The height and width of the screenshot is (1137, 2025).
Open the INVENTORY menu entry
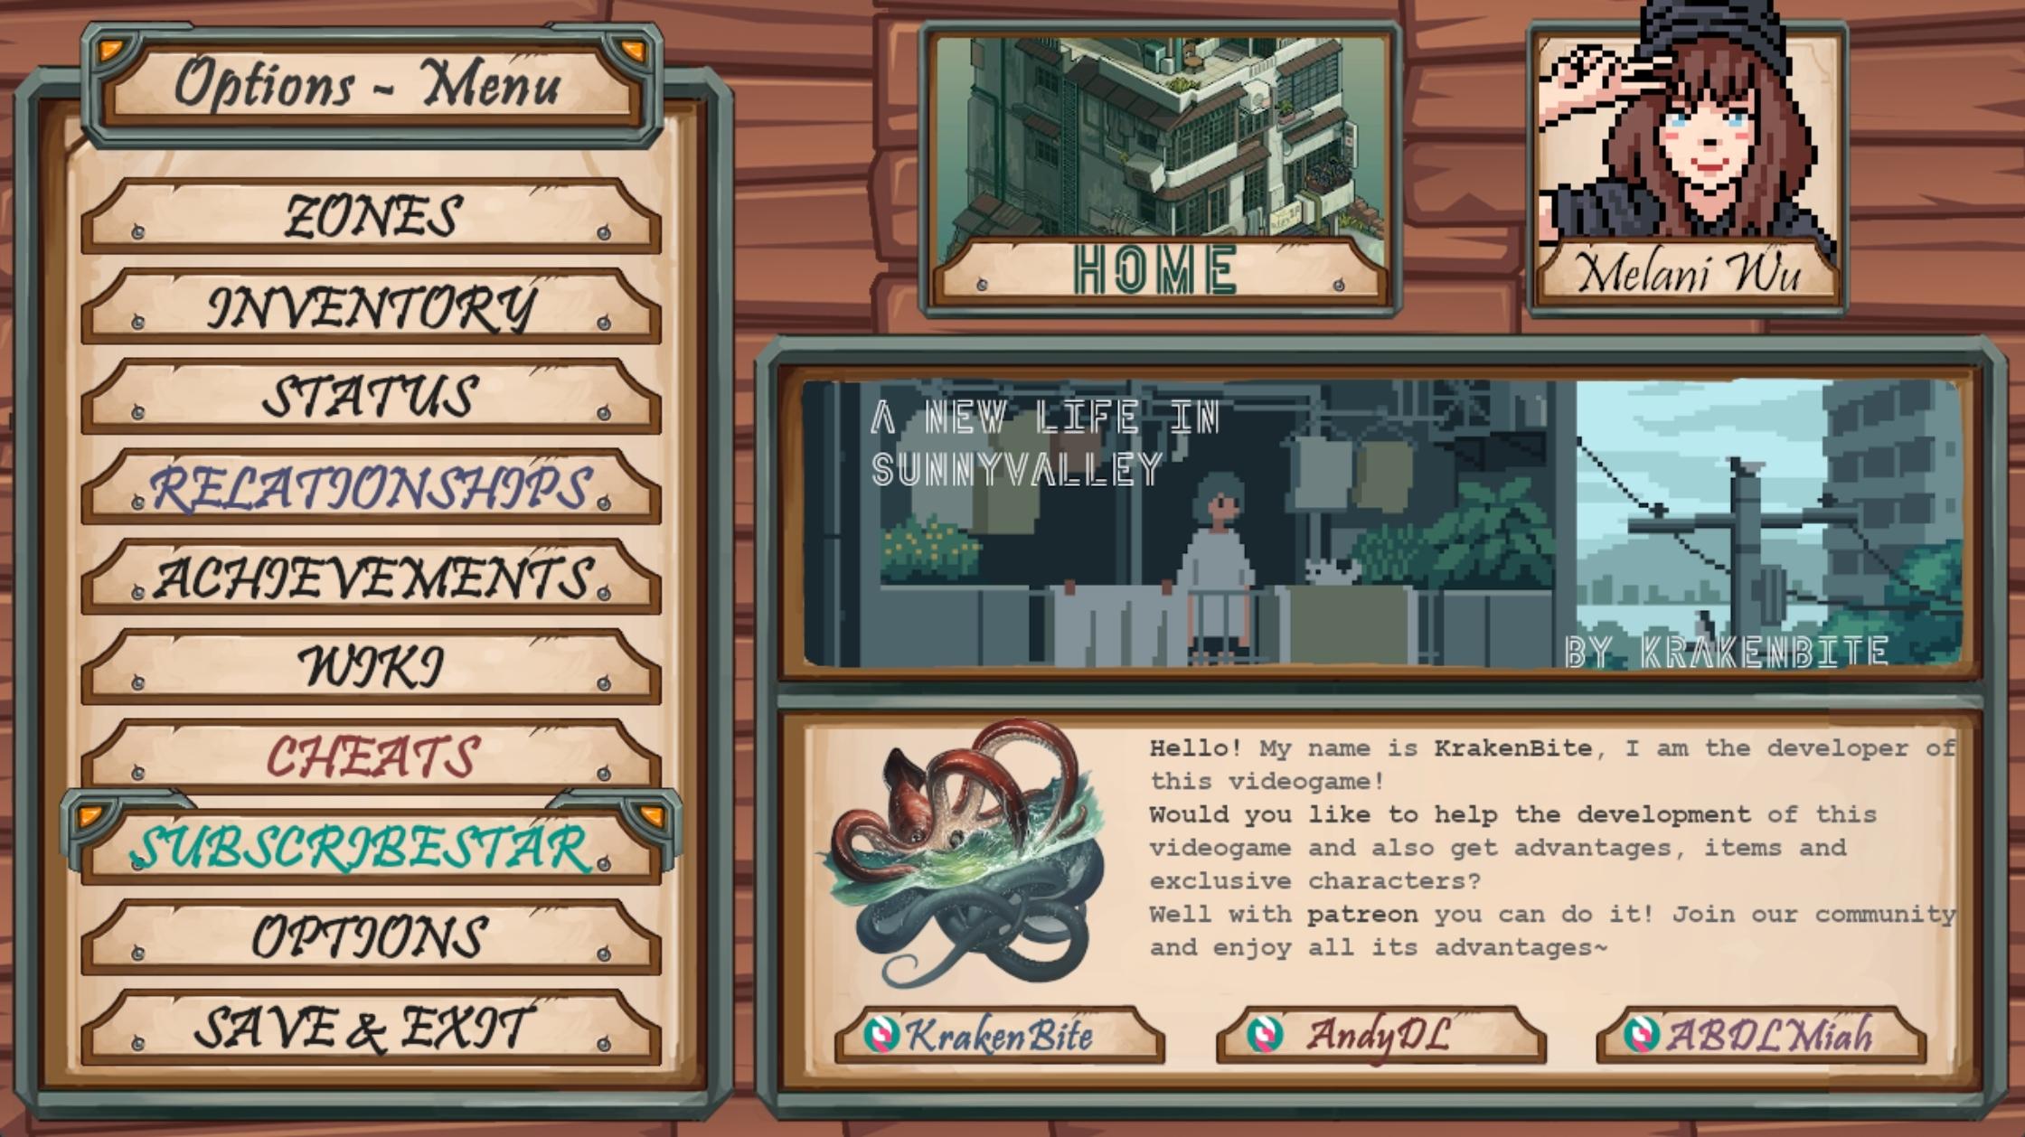click(x=371, y=307)
